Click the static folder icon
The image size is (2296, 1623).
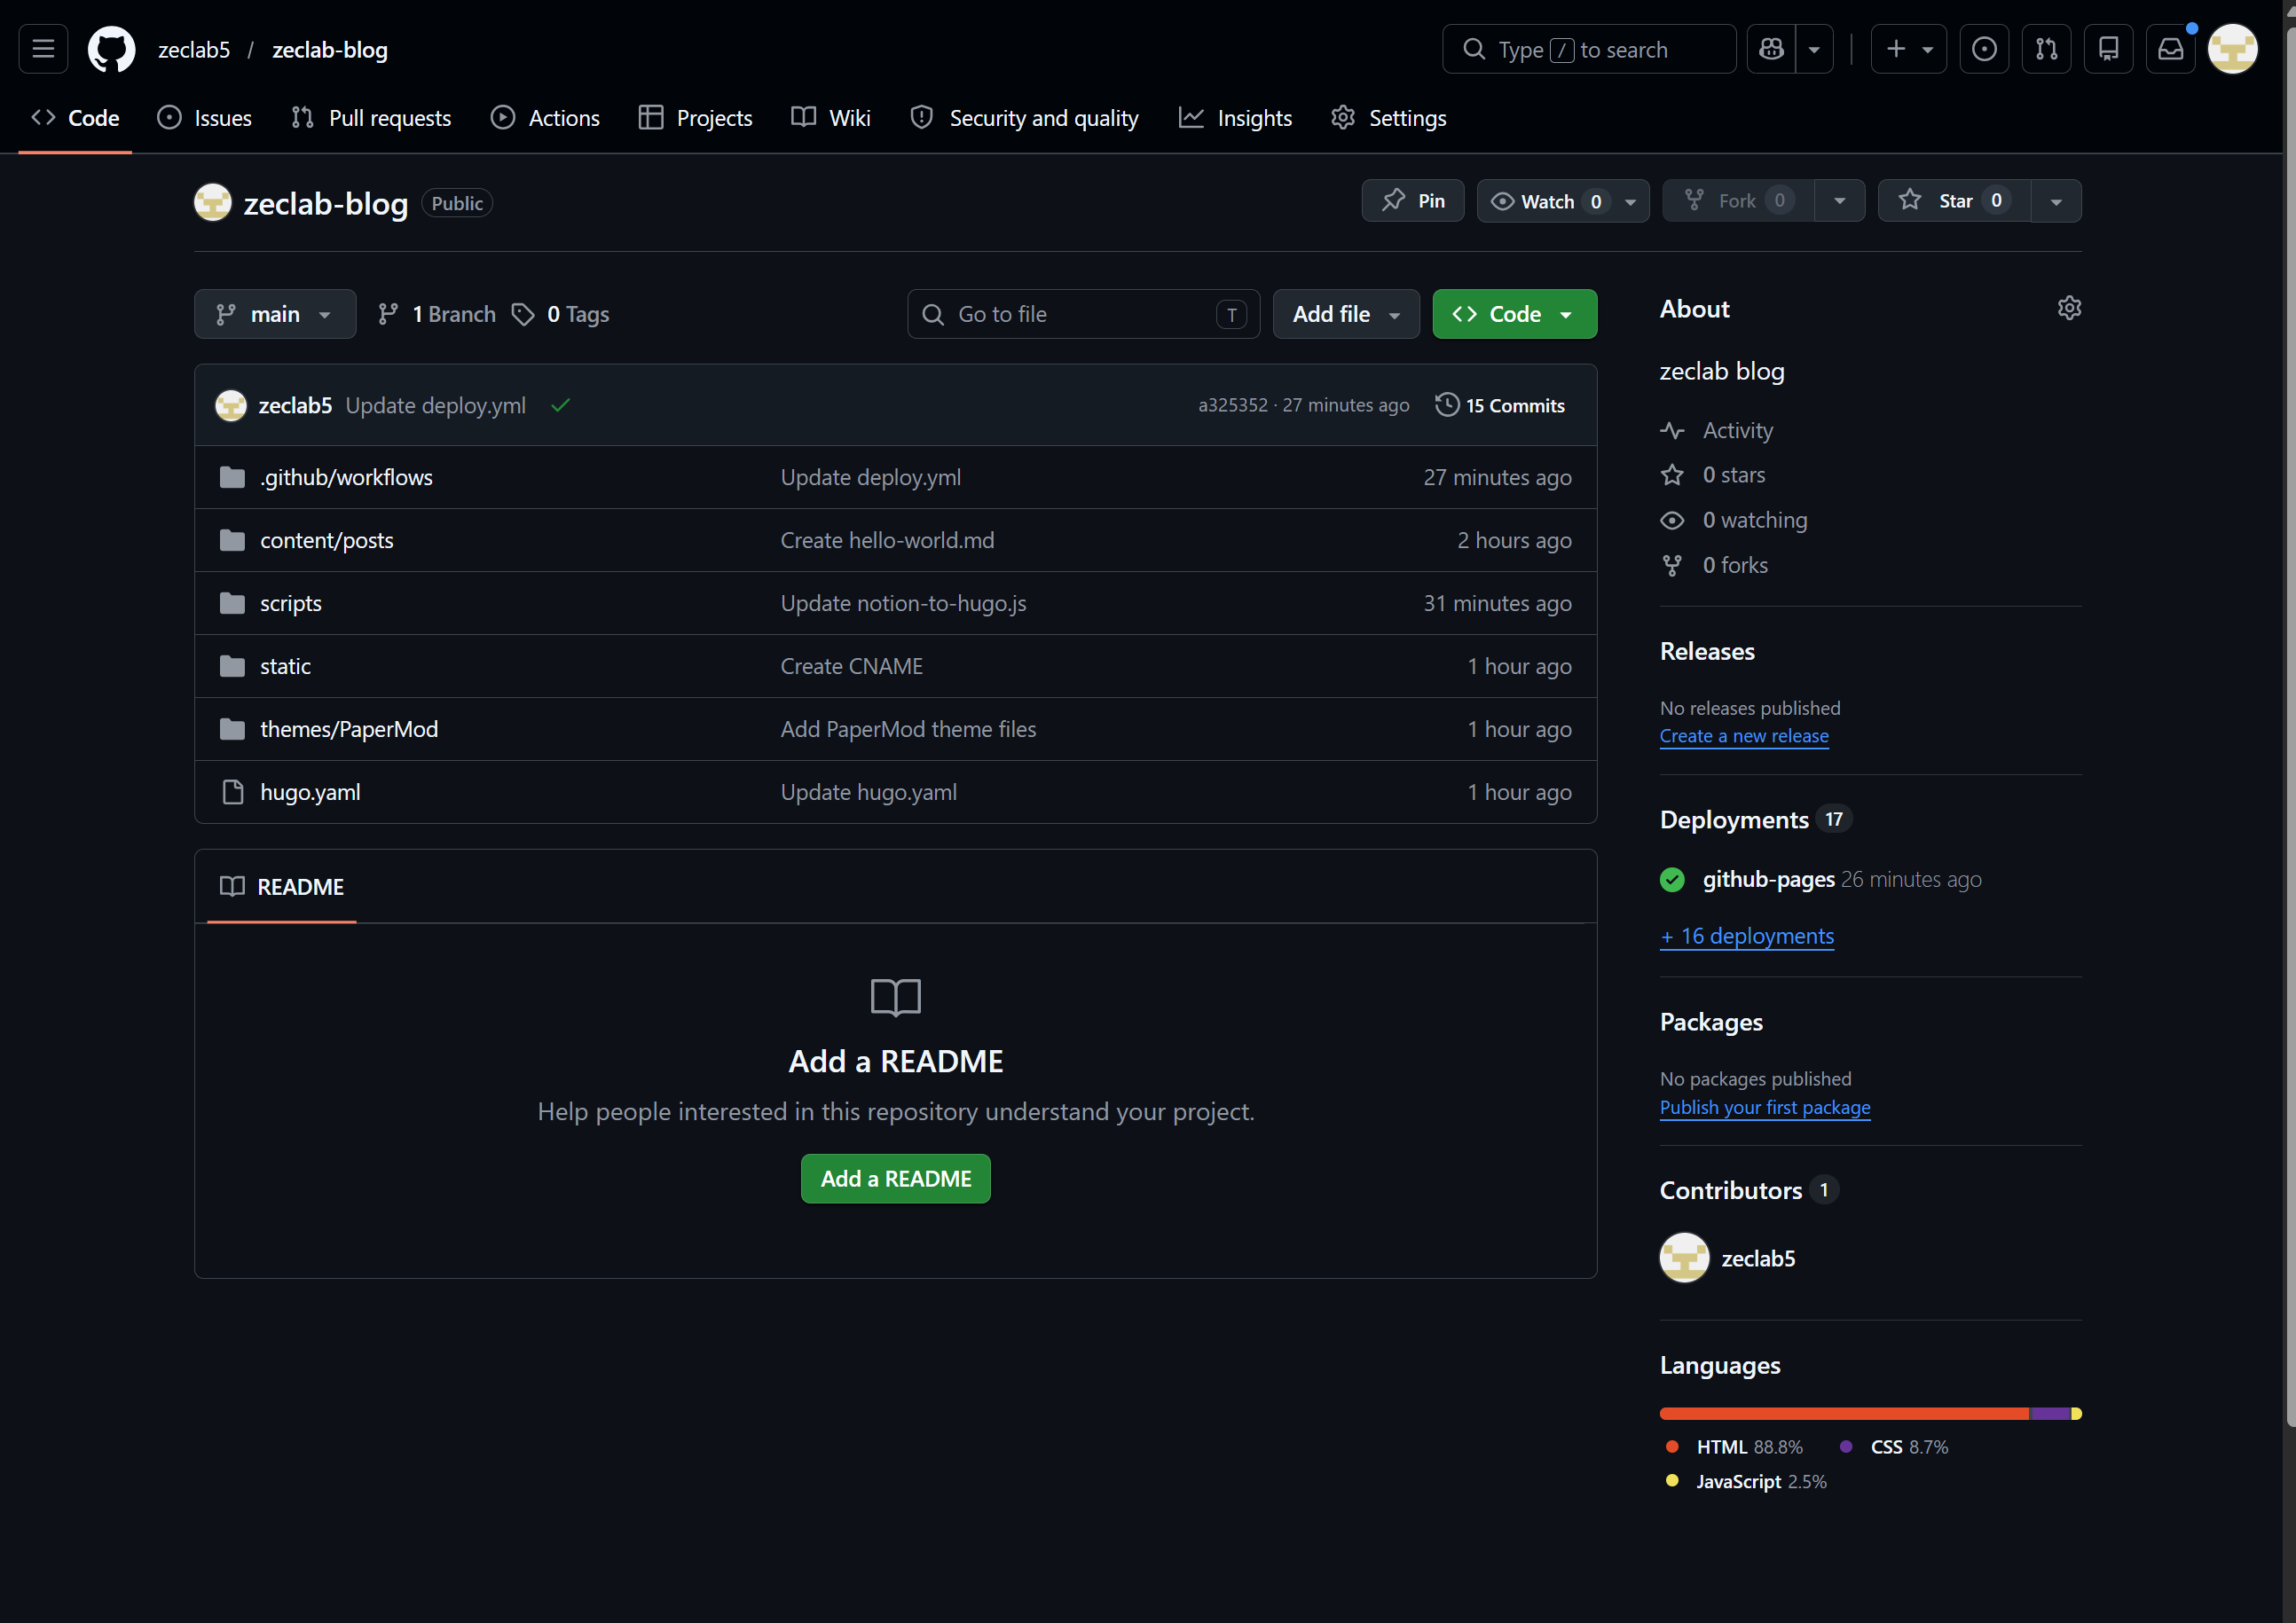pyautogui.click(x=232, y=665)
